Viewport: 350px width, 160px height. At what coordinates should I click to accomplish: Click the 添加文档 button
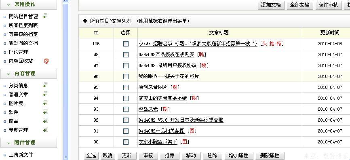[271, 5]
